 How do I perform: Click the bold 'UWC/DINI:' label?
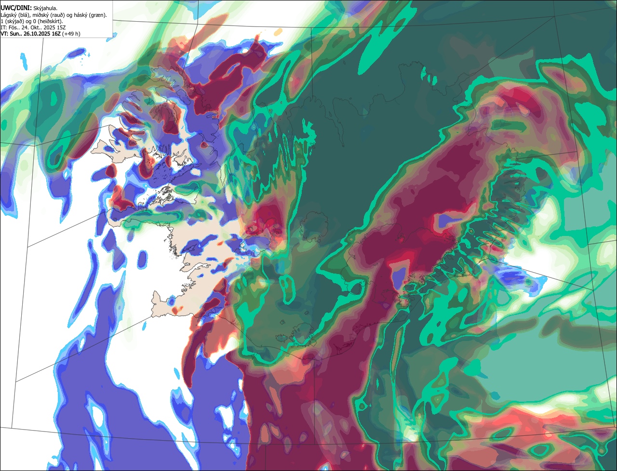click(16, 8)
